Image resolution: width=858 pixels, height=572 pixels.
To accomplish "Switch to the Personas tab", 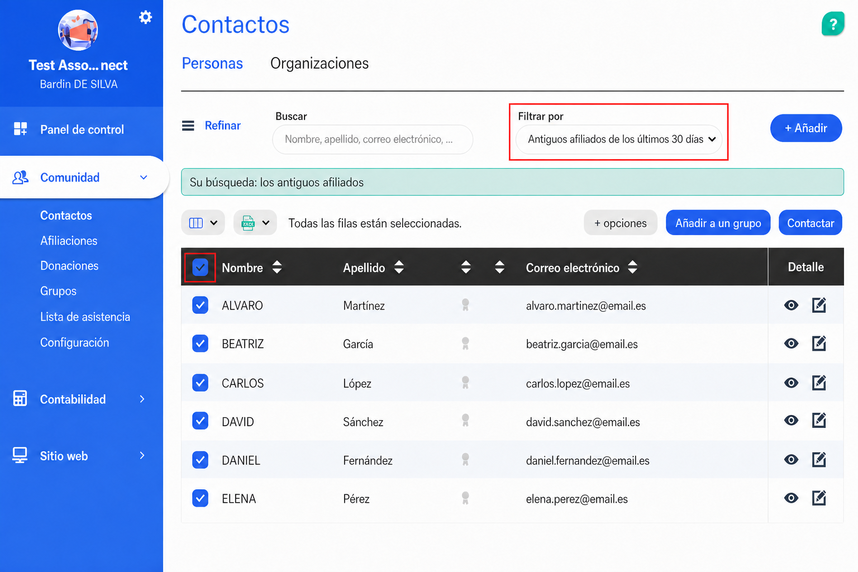I will (x=212, y=64).
